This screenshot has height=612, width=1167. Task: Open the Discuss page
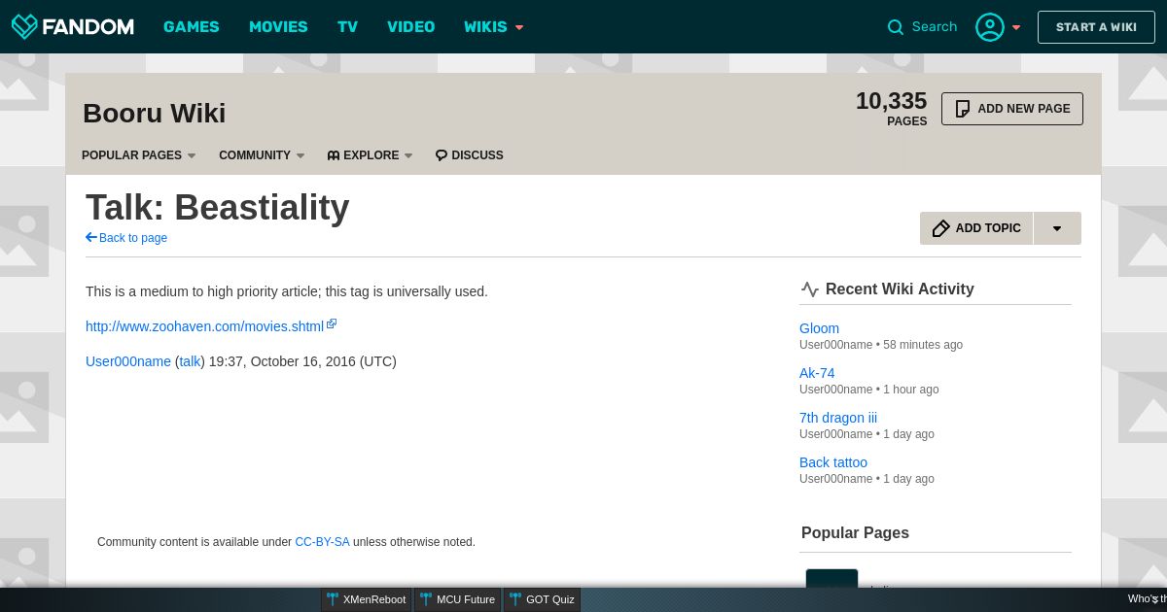click(470, 155)
